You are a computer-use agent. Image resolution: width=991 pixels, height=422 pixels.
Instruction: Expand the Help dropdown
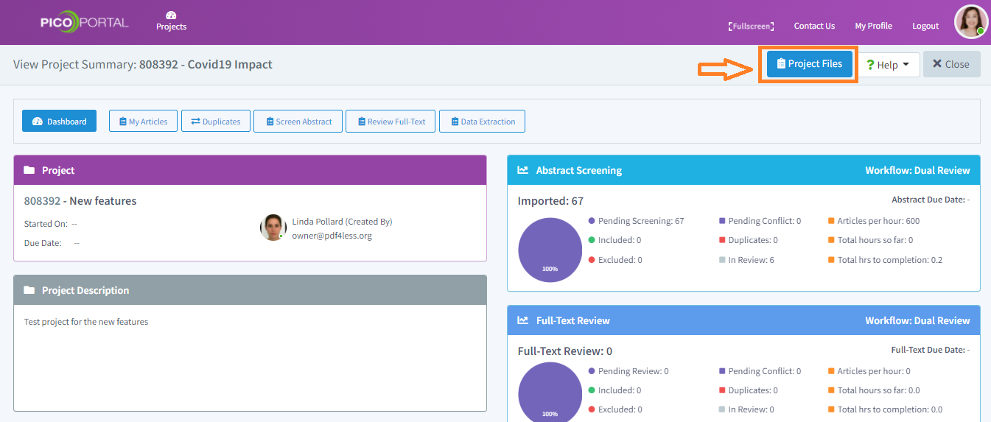point(889,65)
